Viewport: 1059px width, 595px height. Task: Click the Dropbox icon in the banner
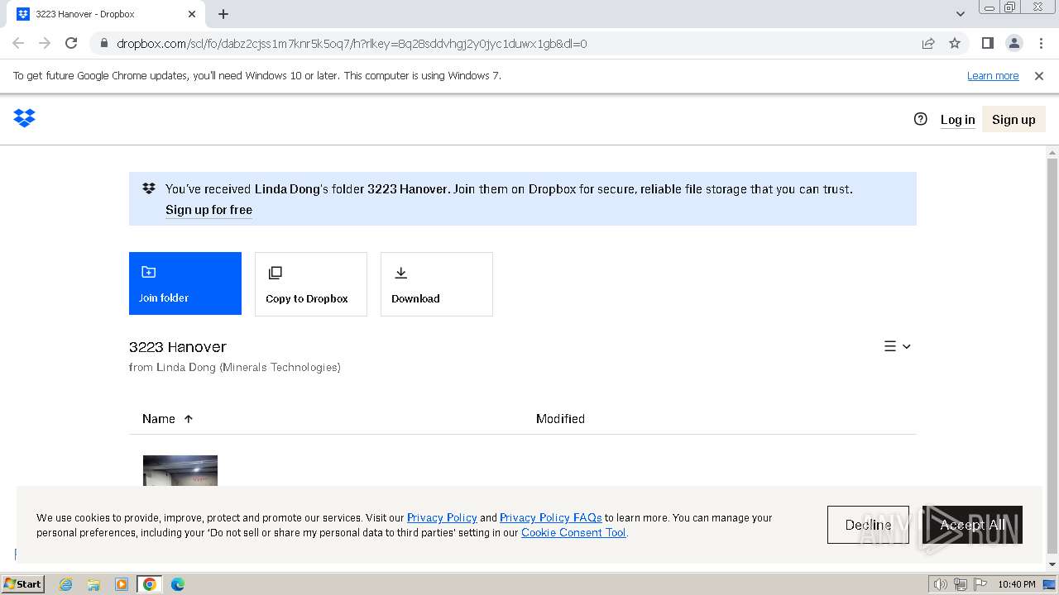pos(149,189)
